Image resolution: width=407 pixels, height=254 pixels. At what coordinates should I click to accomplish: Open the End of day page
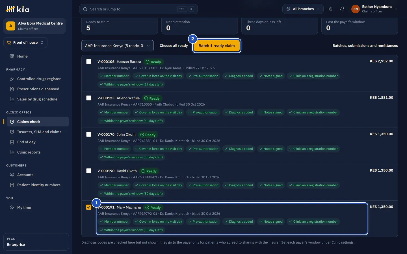(x=38, y=142)
